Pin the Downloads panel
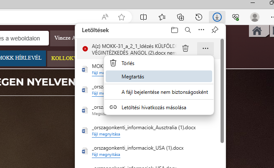 tap(215, 30)
